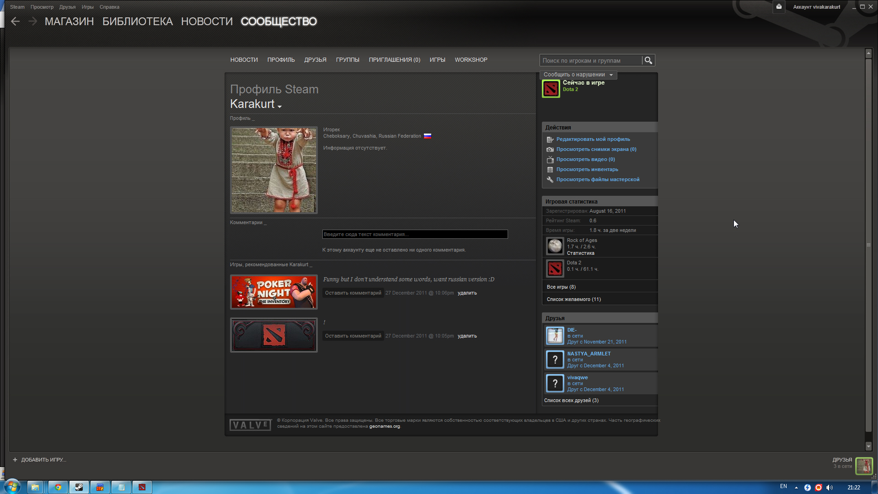Go back with the left arrow
This screenshot has height=494, width=878.
[16, 21]
